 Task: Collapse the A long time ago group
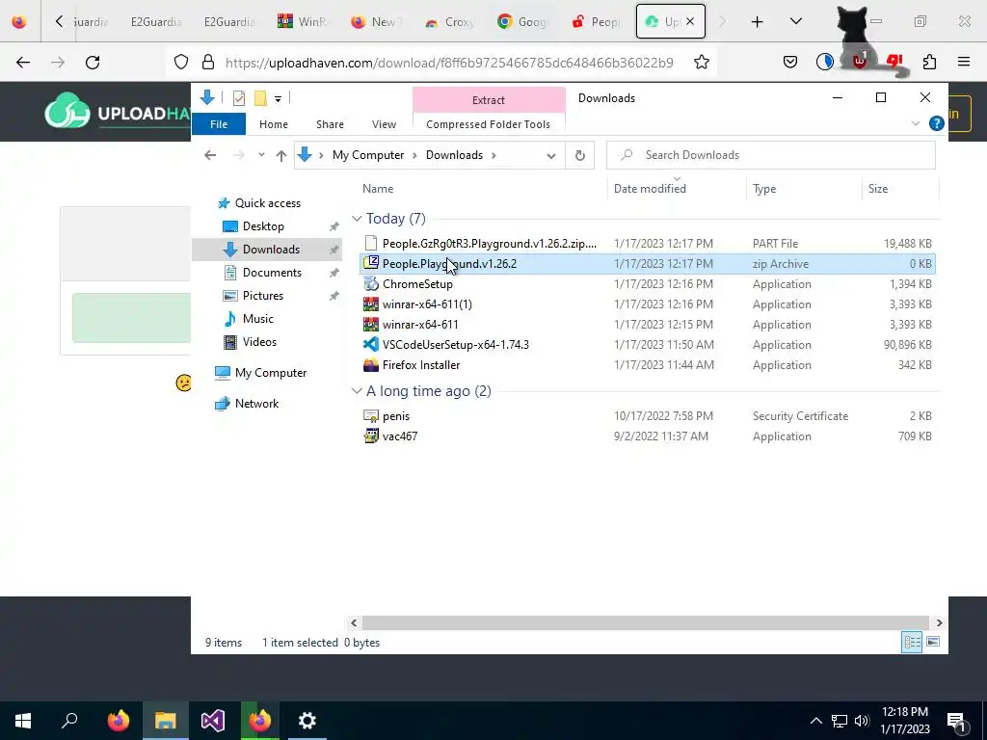[357, 391]
